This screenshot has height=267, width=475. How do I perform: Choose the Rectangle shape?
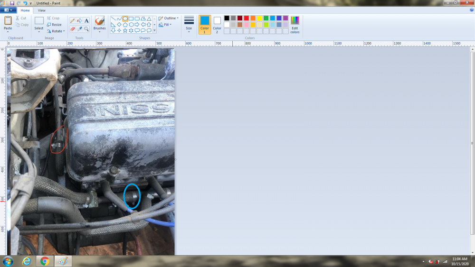point(131,19)
